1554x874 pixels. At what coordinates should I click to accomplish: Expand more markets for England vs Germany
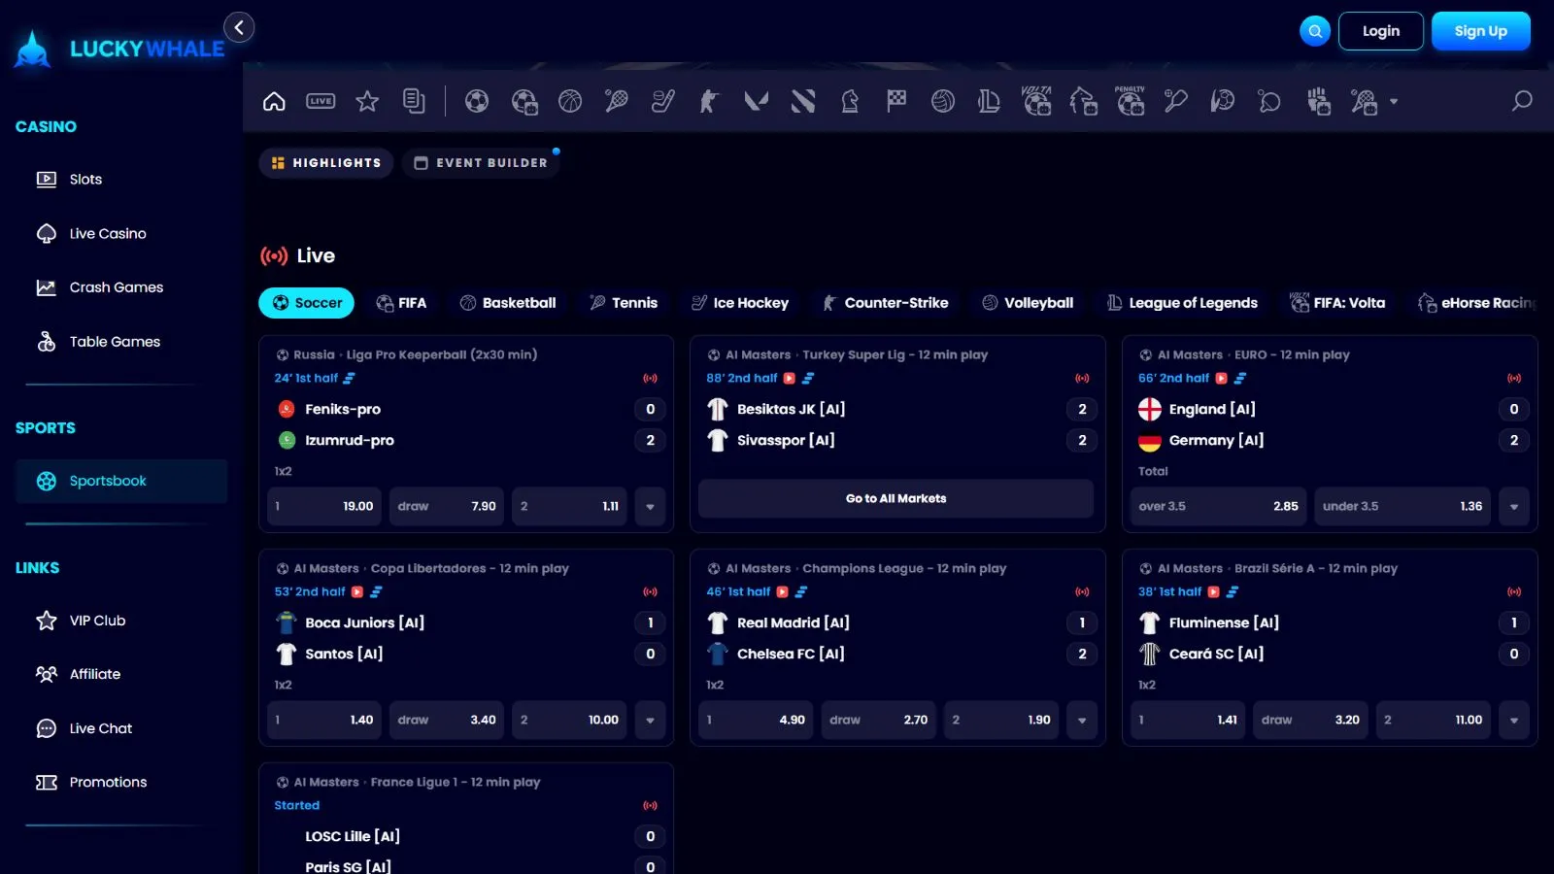coord(1513,506)
